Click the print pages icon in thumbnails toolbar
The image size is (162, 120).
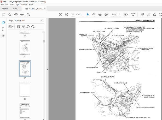[x=23, y=27]
